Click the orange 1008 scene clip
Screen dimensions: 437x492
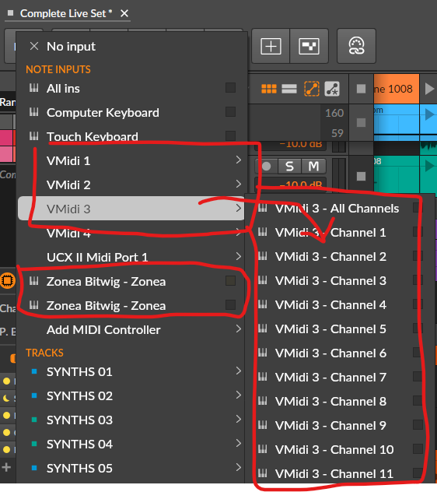coord(397,89)
